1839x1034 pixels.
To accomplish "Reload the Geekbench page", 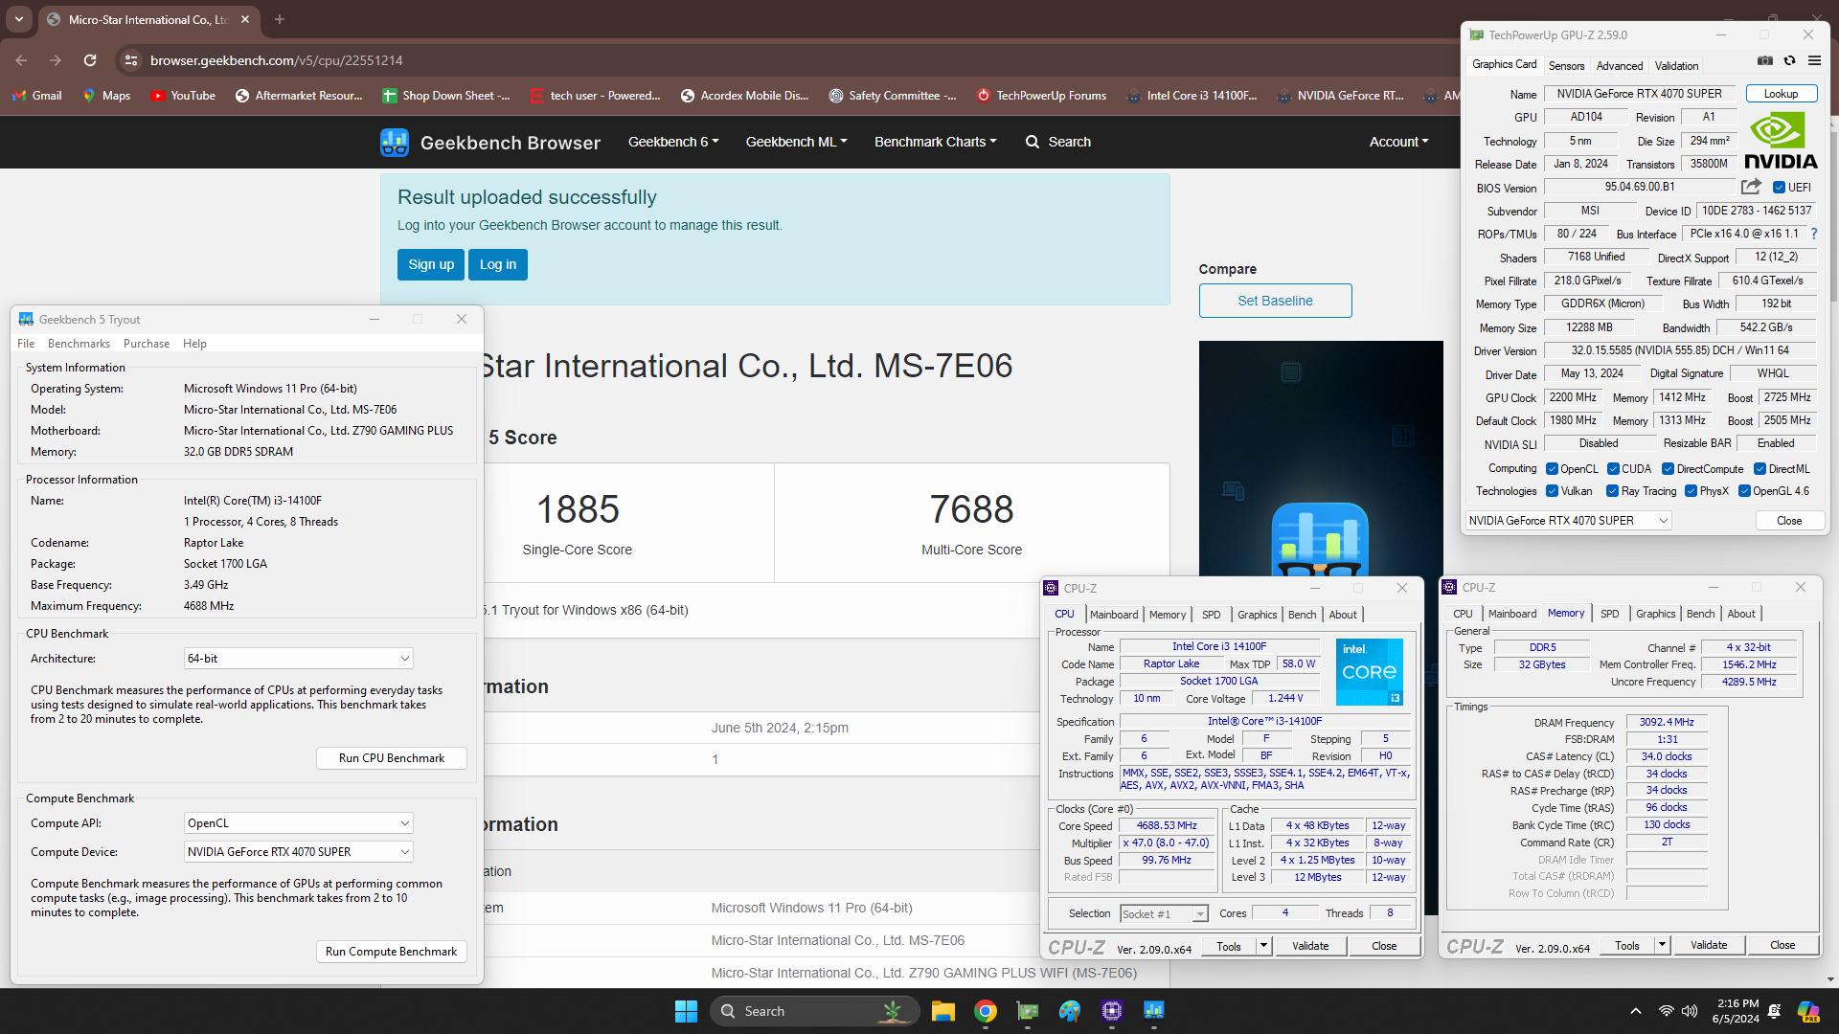I will 90,60.
